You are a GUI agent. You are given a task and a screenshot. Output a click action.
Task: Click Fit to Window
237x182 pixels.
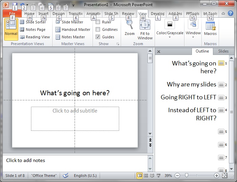point(145,30)
